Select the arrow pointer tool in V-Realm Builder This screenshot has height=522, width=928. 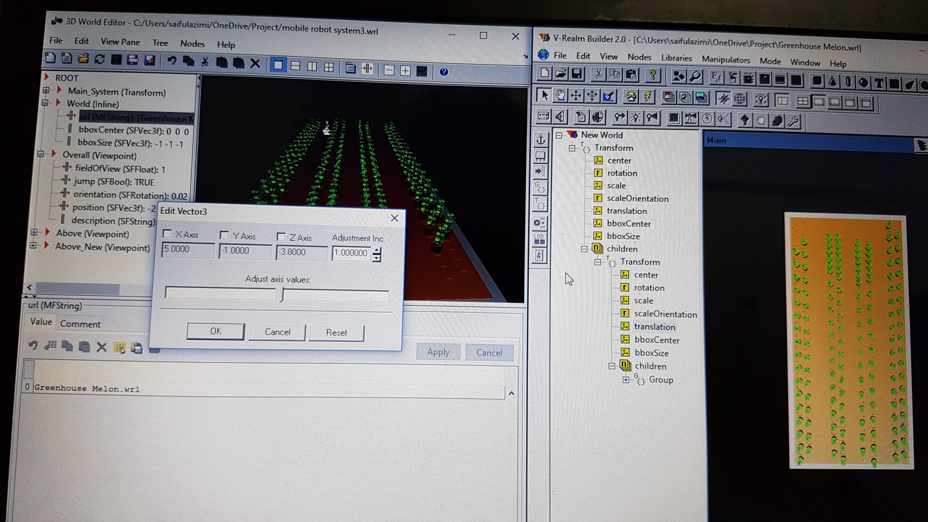[544, 95]
